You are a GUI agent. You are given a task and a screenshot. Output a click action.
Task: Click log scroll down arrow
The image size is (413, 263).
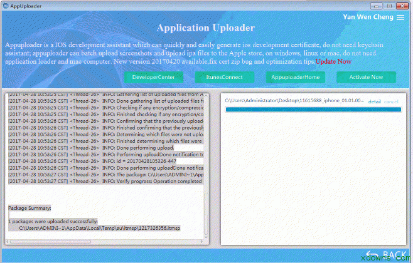(206, 237)
